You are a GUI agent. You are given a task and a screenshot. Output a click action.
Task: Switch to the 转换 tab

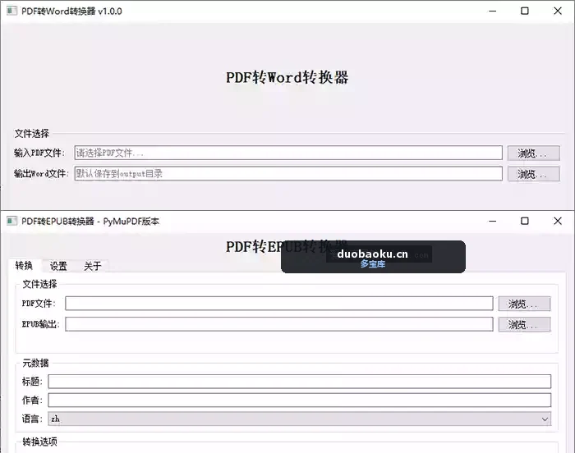[24, 265]
